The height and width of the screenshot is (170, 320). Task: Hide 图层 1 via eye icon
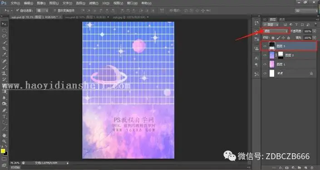(265, 64)
